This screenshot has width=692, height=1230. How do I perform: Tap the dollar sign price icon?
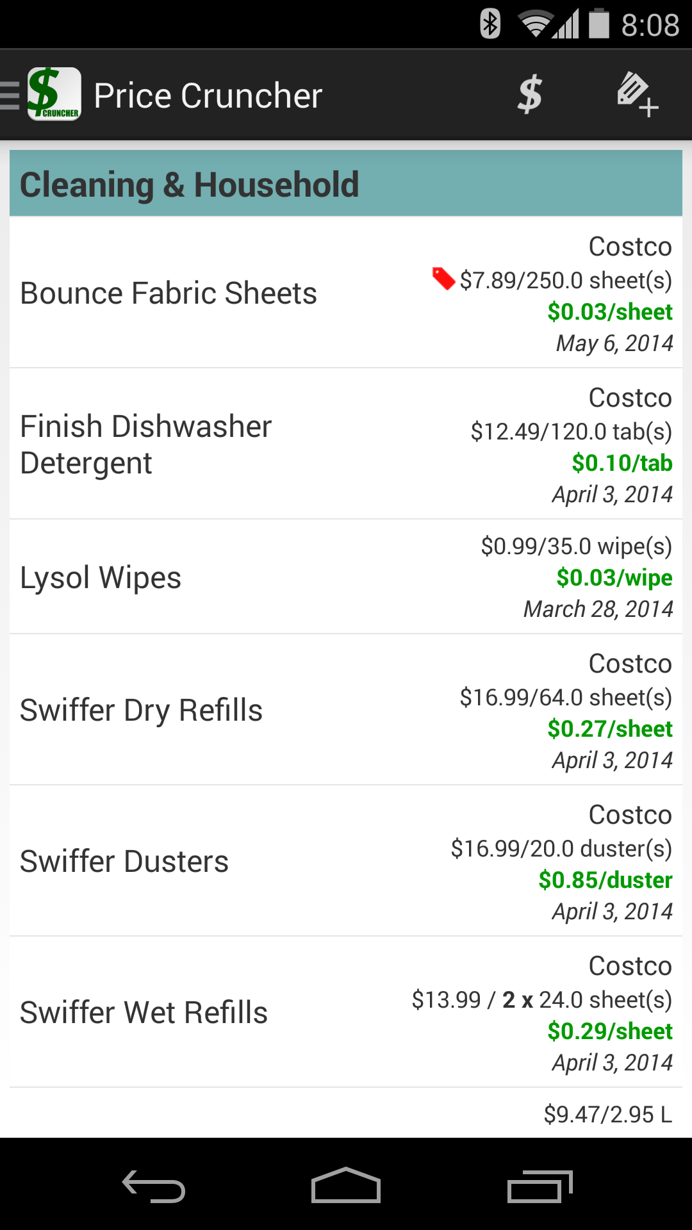point(530,95)
